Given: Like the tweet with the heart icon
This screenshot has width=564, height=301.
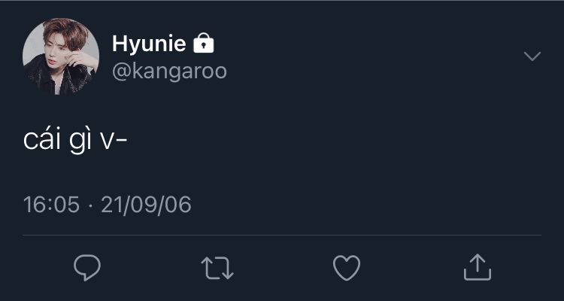Looking at the screenshot, I should (347, 267).
